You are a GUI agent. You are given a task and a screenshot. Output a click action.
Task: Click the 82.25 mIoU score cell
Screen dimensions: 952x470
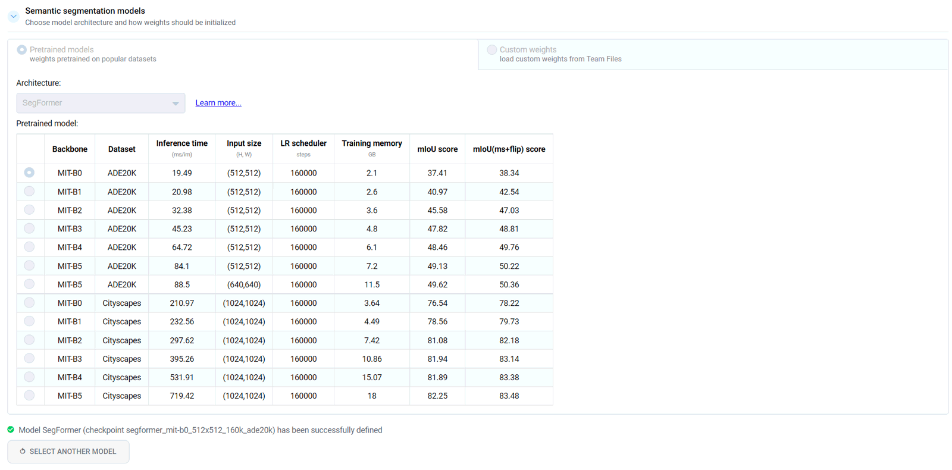437,396
